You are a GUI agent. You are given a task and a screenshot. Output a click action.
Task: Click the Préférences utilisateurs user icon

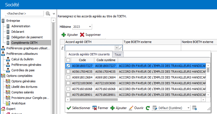[3, 54]
